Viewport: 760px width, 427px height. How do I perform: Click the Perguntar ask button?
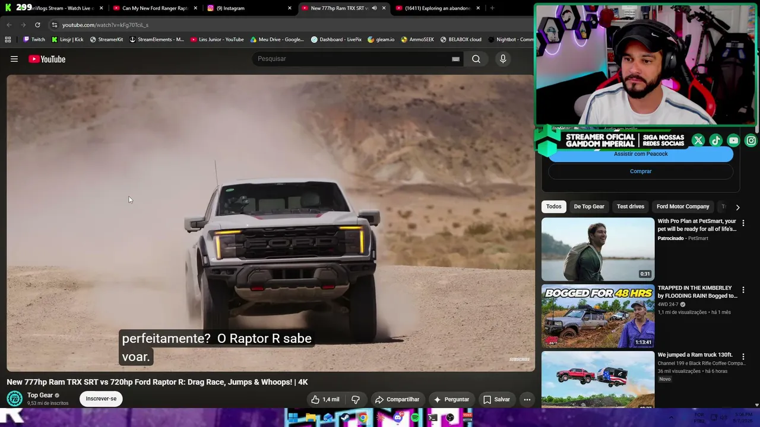452,399
